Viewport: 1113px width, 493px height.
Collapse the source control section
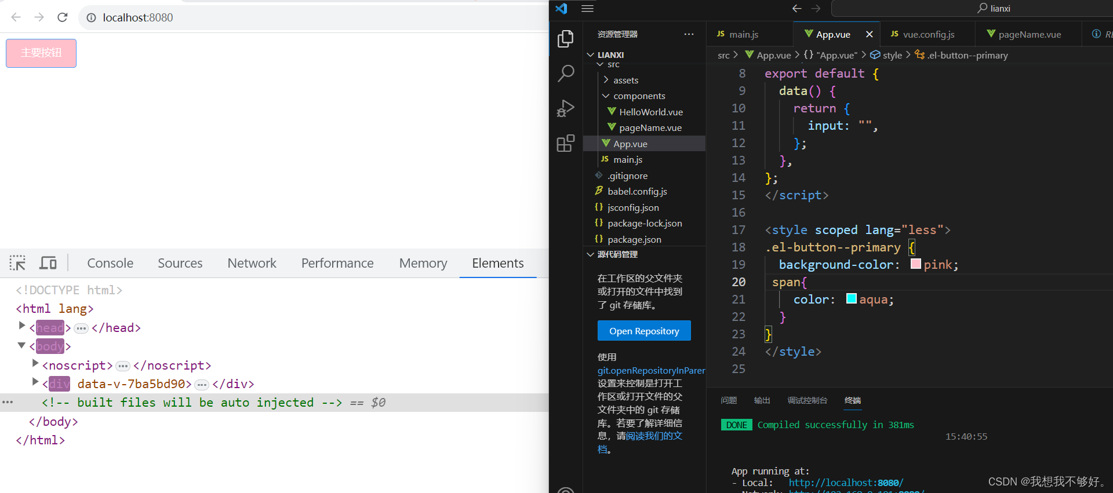pos(590,254)
